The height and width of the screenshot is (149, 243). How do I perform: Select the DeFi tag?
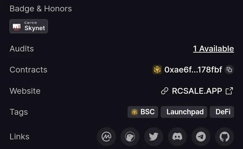[222, 112]
